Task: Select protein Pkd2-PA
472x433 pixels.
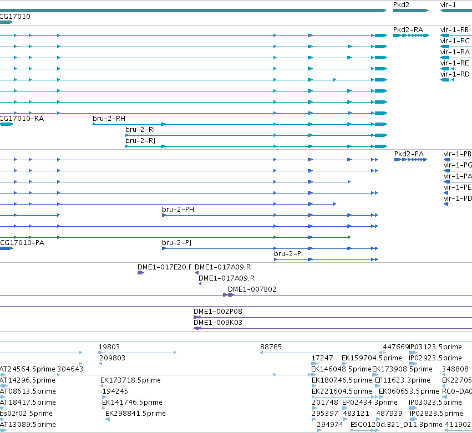Action: (409, 154)
